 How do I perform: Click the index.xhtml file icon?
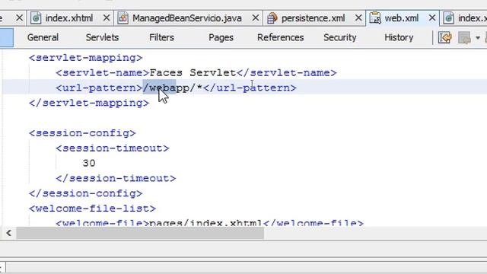[36, 18]
